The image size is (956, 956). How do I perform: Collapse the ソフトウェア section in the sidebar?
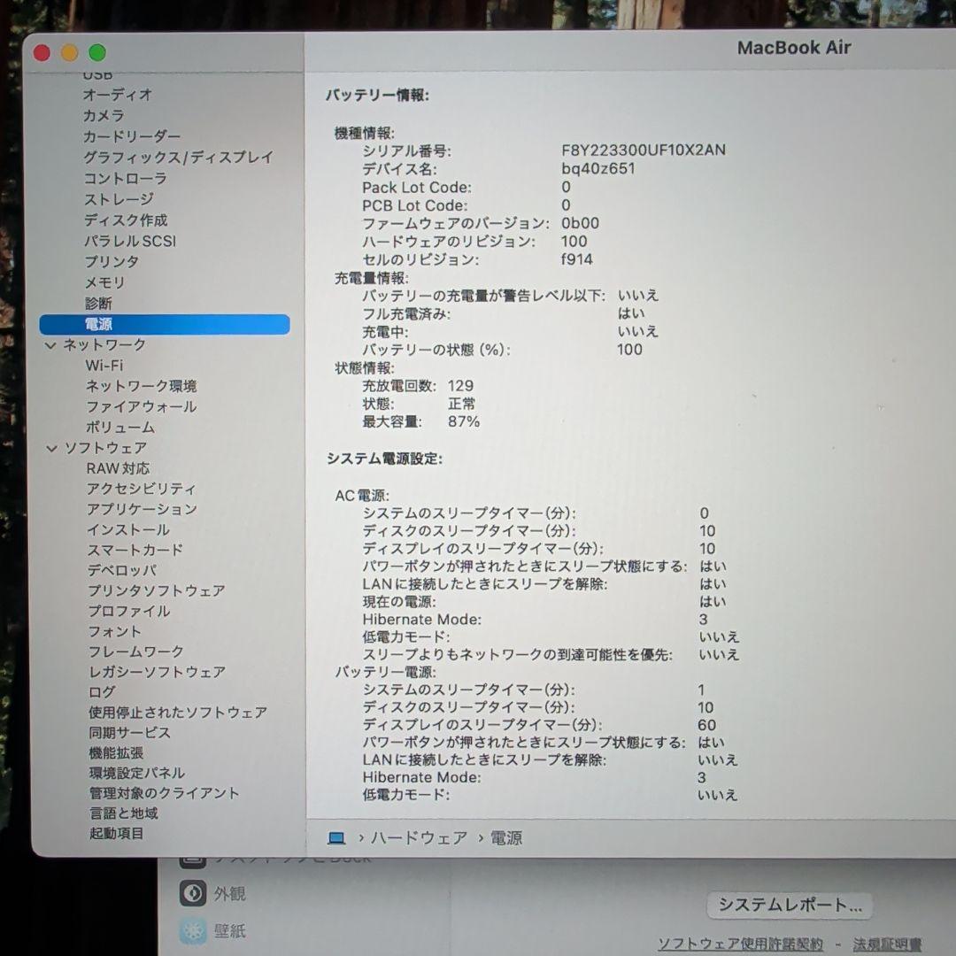52,448
